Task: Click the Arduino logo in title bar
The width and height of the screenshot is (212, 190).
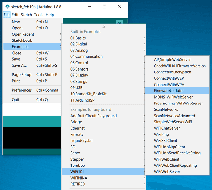Action: pos(7,7)
